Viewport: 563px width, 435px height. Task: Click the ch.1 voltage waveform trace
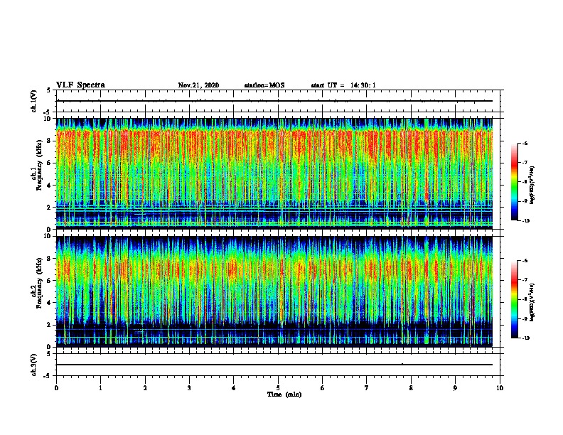pos(274,101)
